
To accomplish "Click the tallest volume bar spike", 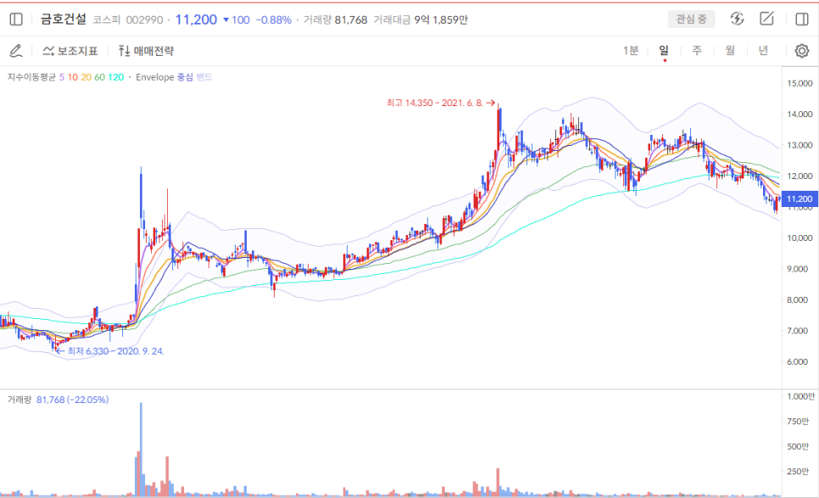I will pos(141,450).
